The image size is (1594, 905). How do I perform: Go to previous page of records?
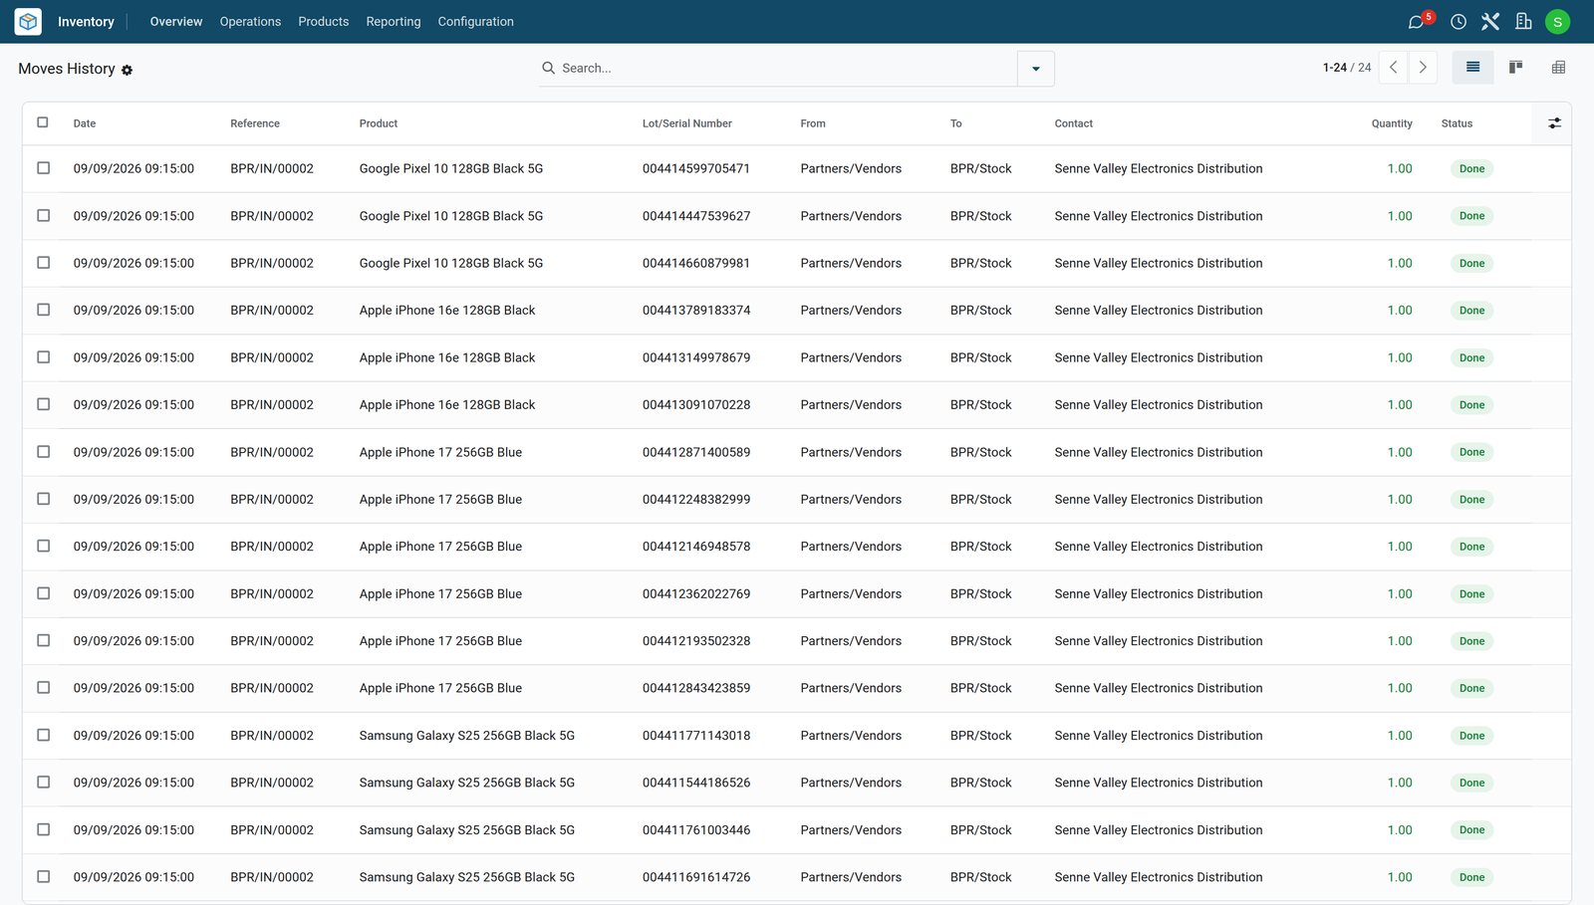tap(1394, 68)
